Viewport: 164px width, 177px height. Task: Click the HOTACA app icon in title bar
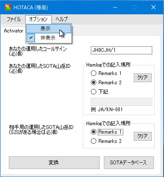coord(8,7)
